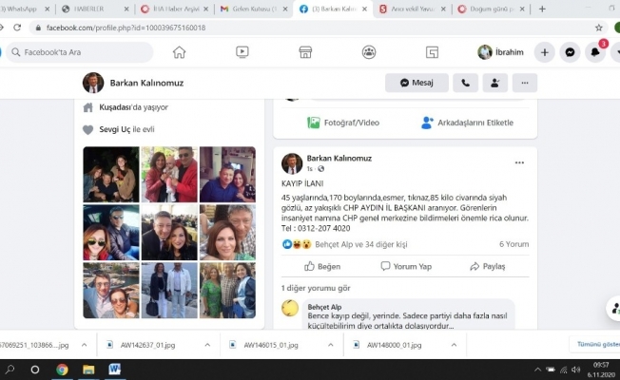Click "1 diğer yorumu gör" link

click(316, 288)
